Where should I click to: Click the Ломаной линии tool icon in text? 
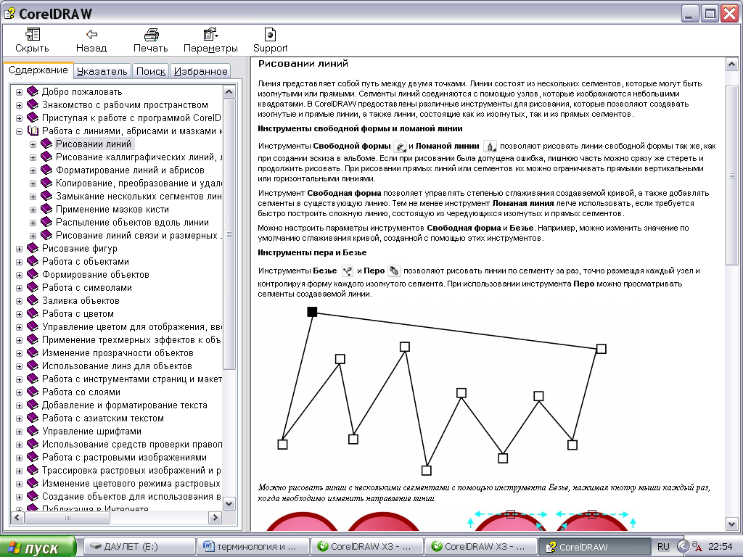coord(490,147)
